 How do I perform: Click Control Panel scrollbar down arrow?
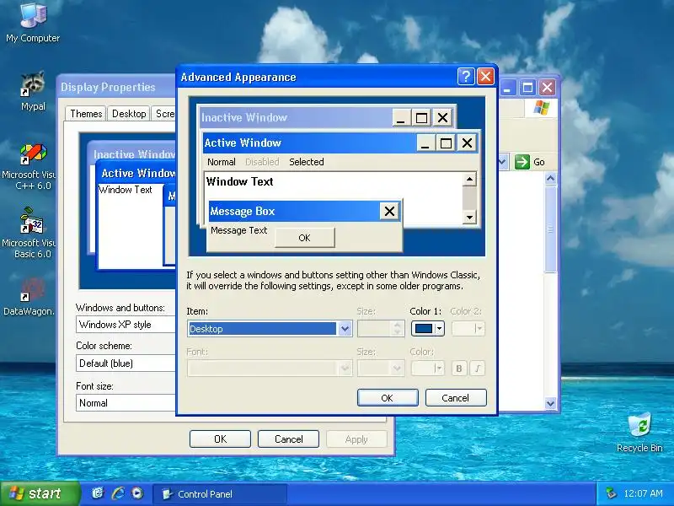[551, 404]
